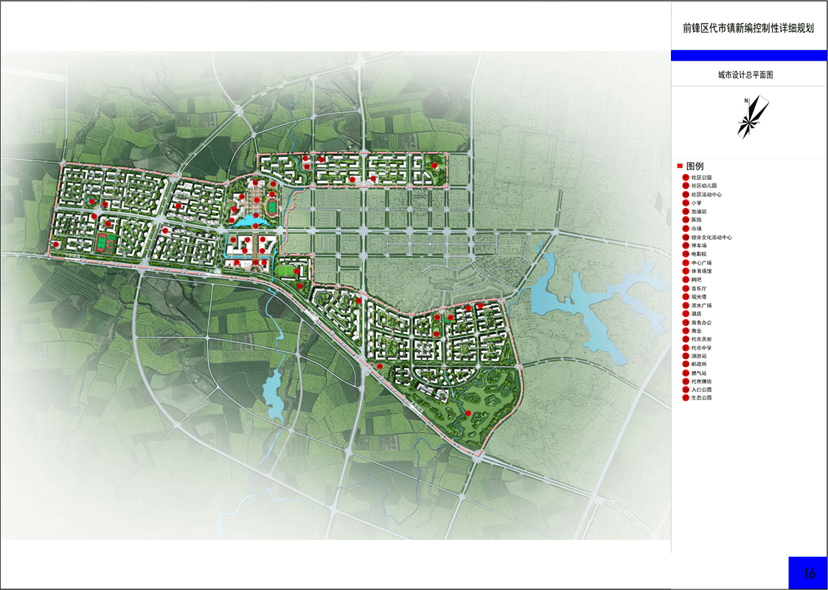Click the title 前锋区代市镇新编控制性详细规划

click(x=748, y=28)
